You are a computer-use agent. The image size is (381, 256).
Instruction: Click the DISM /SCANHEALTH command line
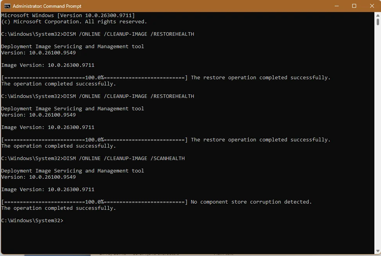[x=93, y=158]
